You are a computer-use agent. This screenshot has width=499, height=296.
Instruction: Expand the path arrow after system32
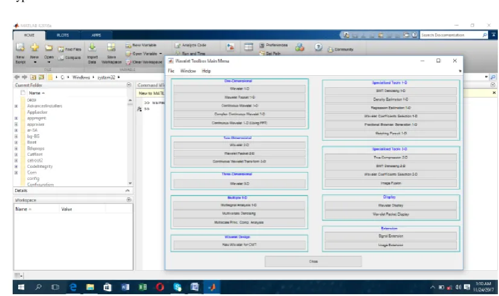click(119, 77)
